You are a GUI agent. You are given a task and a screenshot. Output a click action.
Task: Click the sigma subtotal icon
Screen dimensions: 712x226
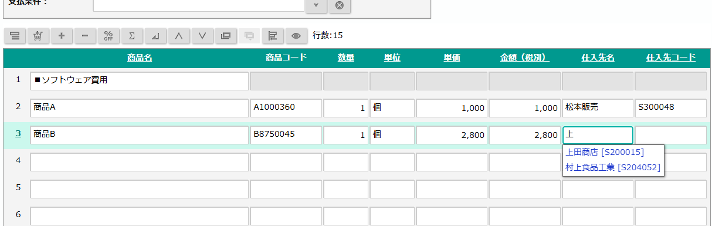132,36
